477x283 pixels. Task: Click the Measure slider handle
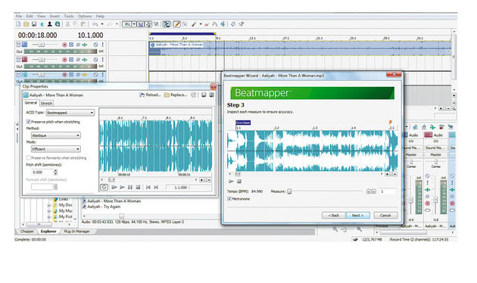tap(289, 191)
